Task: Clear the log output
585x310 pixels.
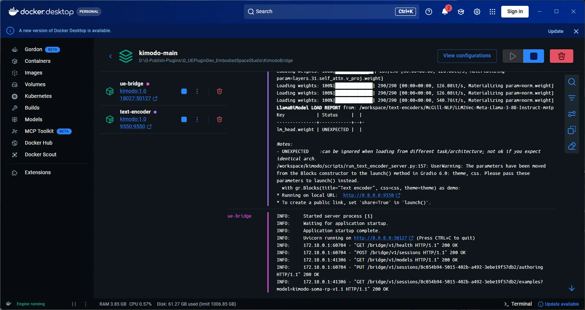Action: pos(572,146)
